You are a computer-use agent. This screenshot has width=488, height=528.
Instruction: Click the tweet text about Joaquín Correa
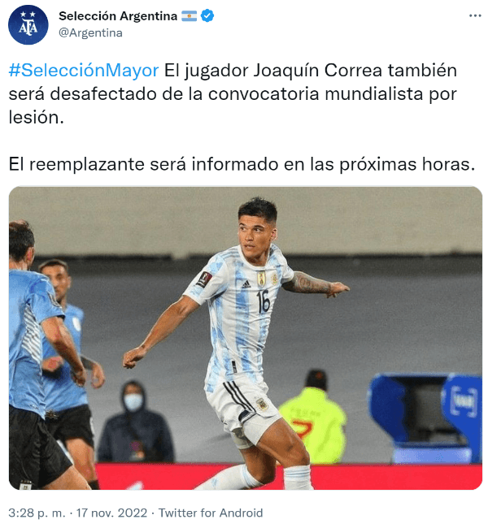point(233,94)
